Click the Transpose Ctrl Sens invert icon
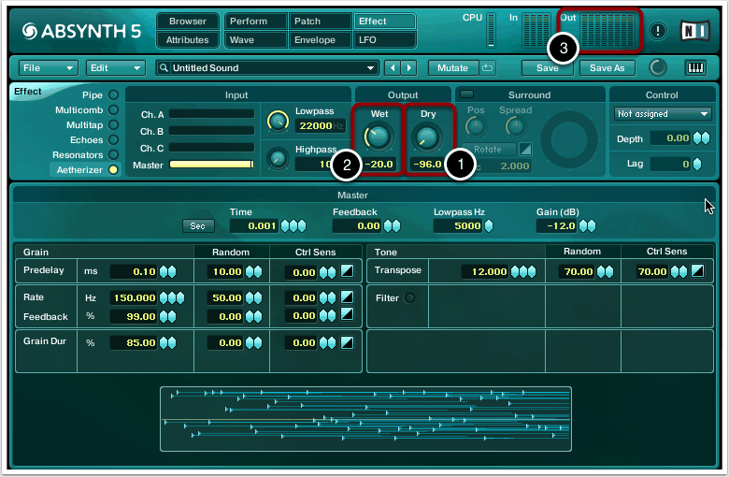This screenshot has width=729, height=477. point(697,271)
